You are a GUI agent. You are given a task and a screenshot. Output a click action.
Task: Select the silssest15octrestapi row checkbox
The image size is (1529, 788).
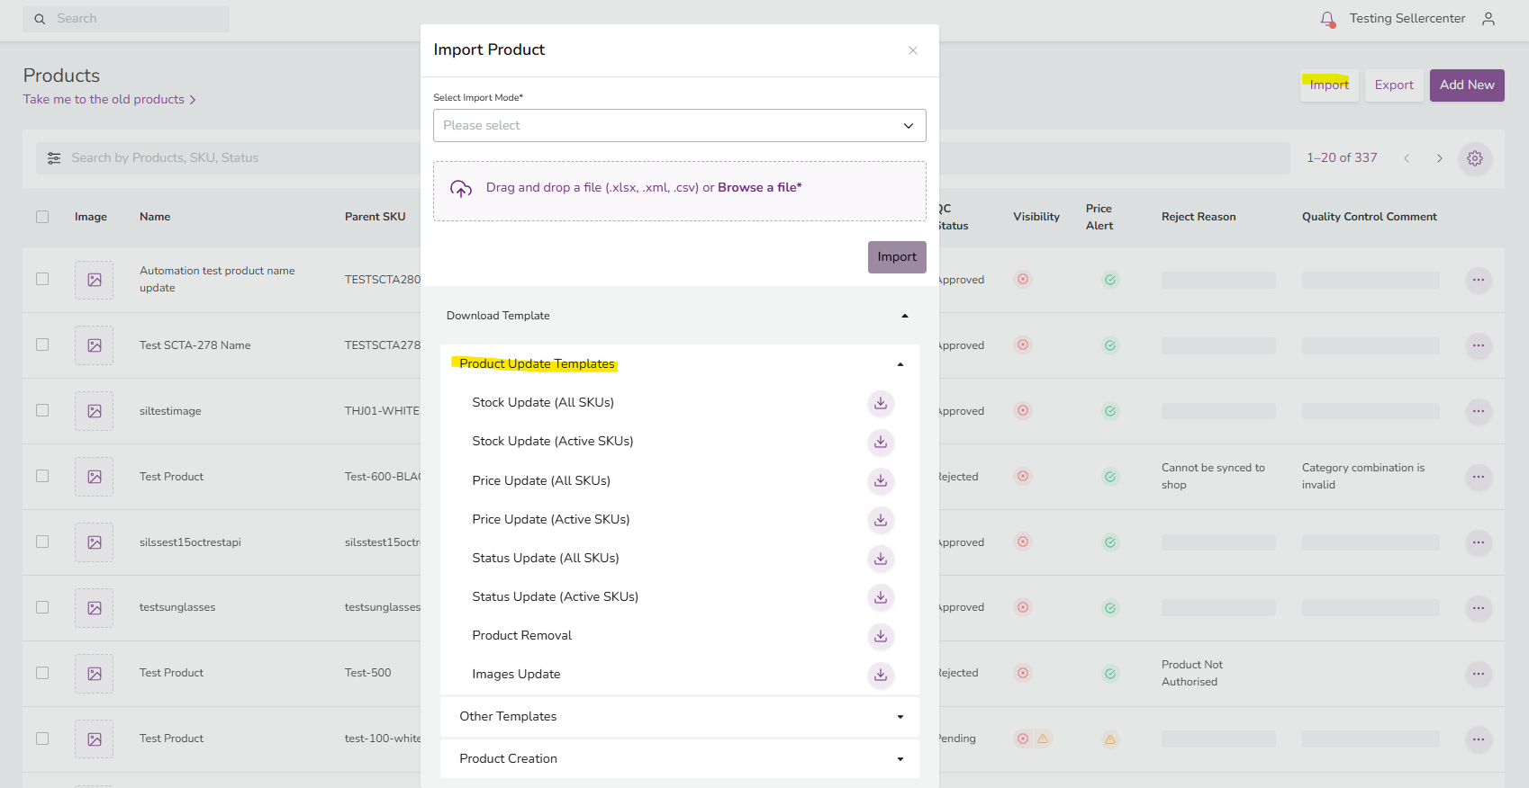(x=42, y=542)
